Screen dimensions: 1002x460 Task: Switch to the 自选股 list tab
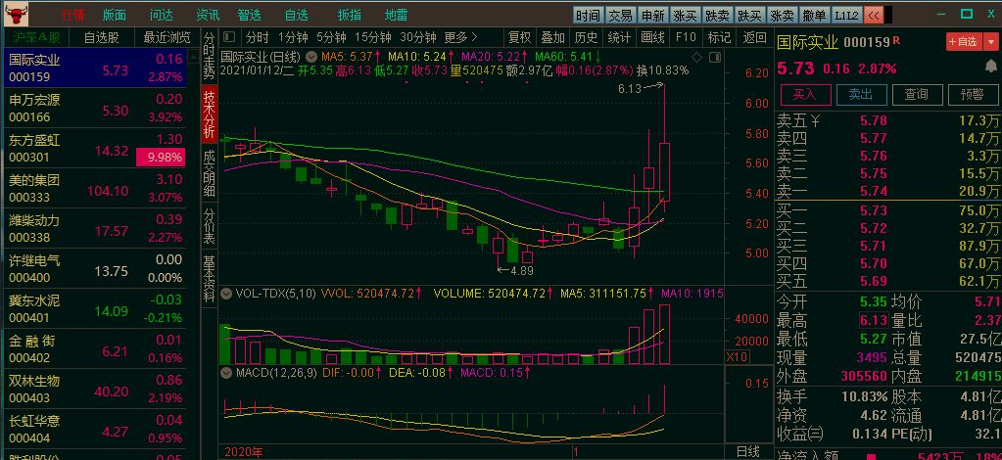102,37
